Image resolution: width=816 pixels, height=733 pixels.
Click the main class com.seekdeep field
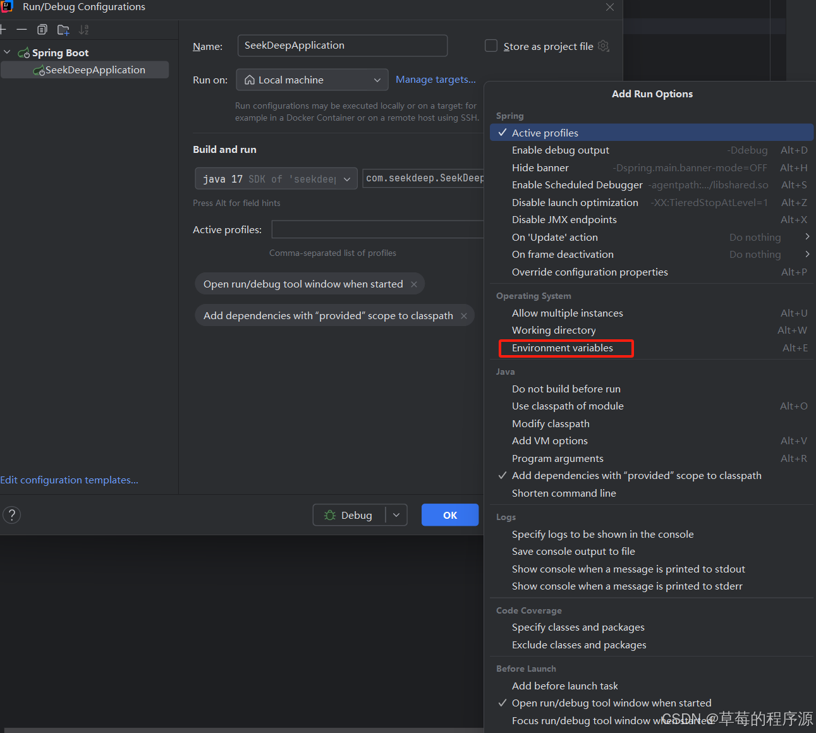click(x=423, y=179)
